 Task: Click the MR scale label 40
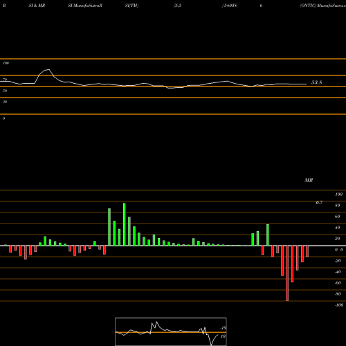pos(338,228)
